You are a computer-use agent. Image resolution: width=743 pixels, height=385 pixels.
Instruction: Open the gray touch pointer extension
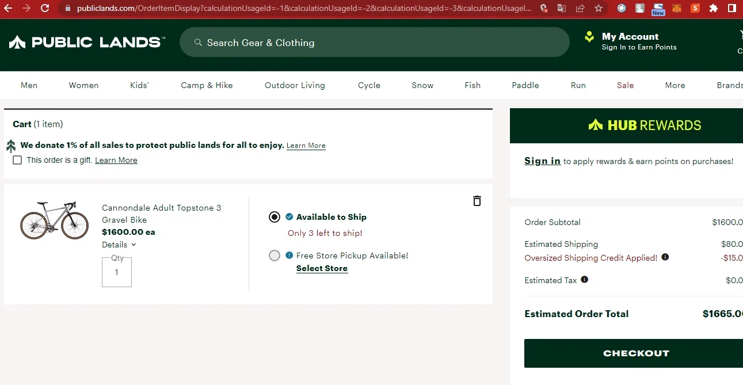[x=640, y=9]
